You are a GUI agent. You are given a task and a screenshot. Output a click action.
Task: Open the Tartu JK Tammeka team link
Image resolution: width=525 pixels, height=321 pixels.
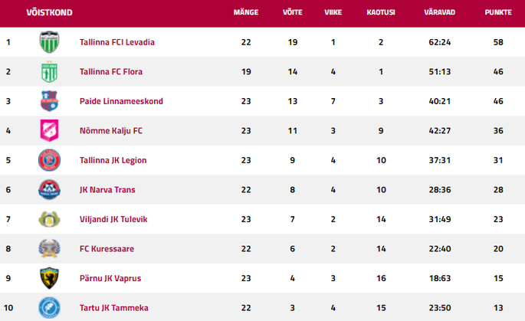[114, 308]
